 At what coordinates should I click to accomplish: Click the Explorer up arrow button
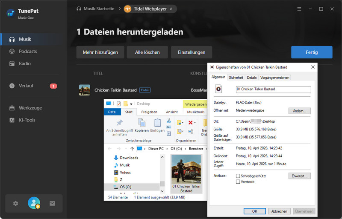pos(132,149)
